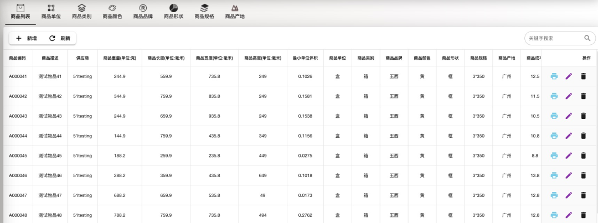The height and width of the screenshot is (223, 598).
Task: Select the A000041 code cell
Action: click(x=18, y=76)
